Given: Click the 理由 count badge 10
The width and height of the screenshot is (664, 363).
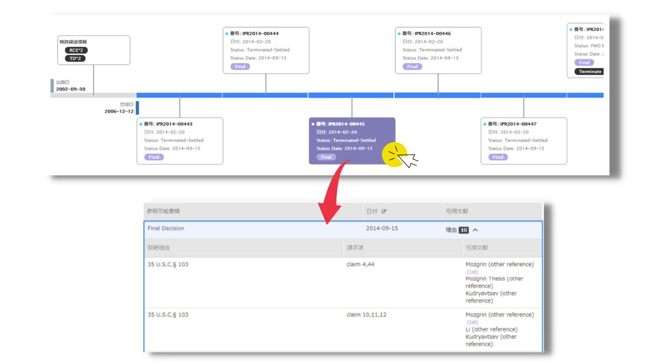Looking at the screenshot, I should point(463,230).
